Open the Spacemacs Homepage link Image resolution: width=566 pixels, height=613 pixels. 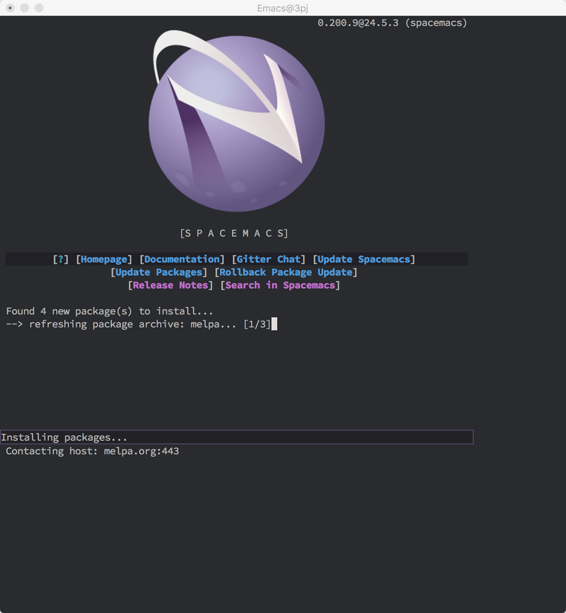click(103, 259)
